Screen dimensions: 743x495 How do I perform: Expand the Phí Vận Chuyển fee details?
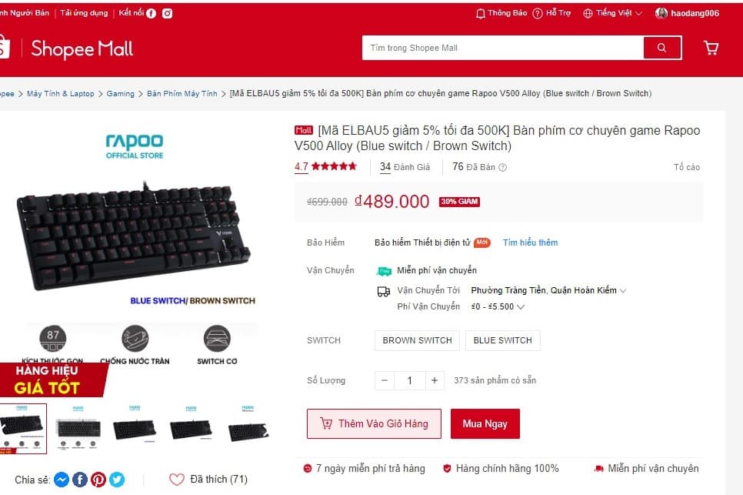click(498, 306)
